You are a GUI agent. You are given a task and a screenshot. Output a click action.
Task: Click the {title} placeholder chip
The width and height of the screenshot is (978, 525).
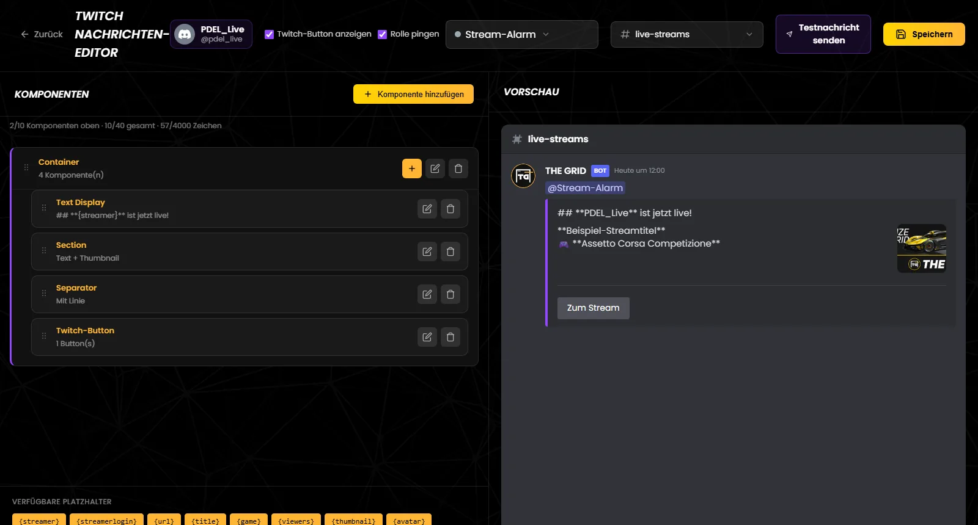[205, 520]
